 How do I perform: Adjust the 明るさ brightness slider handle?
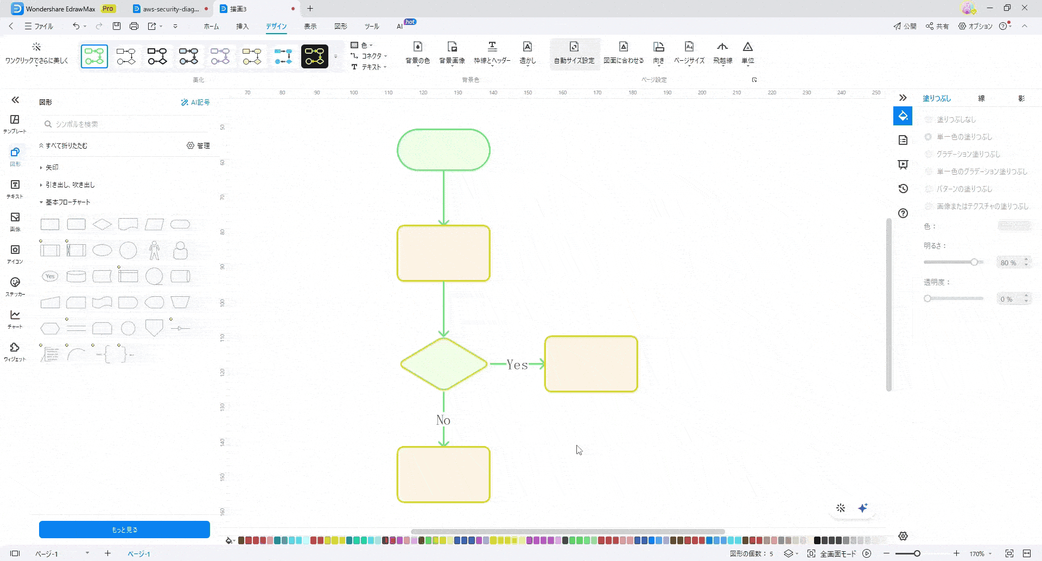(974, 263)
